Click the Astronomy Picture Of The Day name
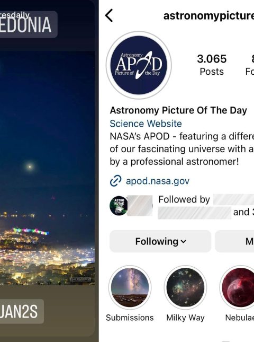The image size is (254, 342). [x=178, y=110]
